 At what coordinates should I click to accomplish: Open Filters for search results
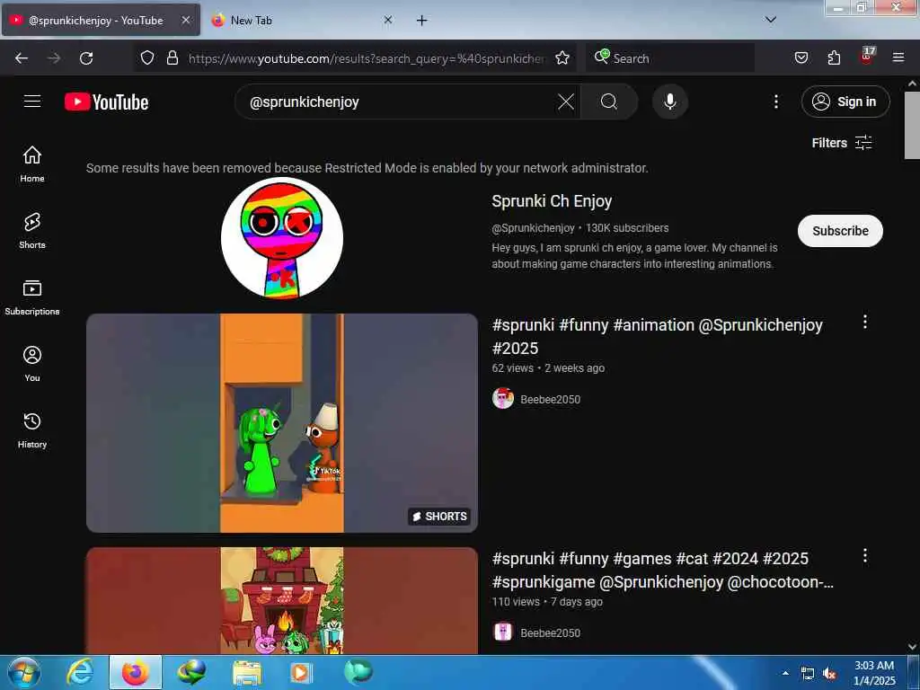tap(842, 143)
